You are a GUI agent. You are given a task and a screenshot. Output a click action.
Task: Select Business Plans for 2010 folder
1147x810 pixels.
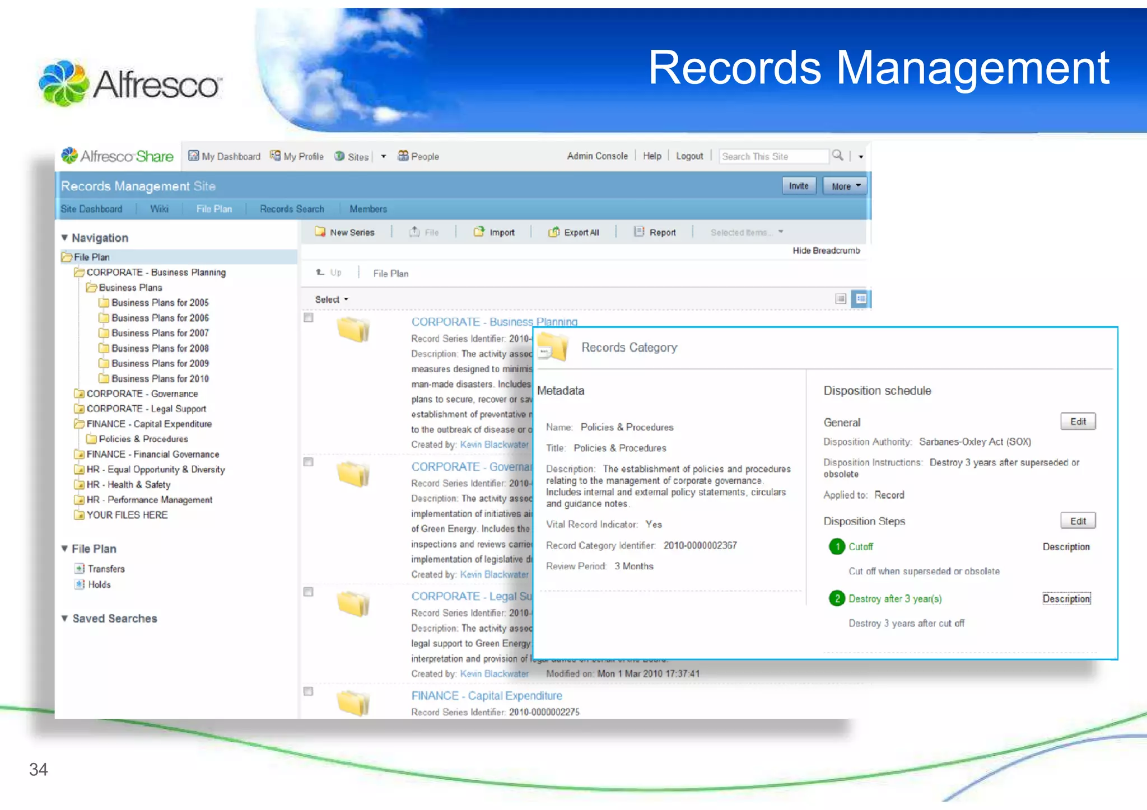(x=154, y=379)
